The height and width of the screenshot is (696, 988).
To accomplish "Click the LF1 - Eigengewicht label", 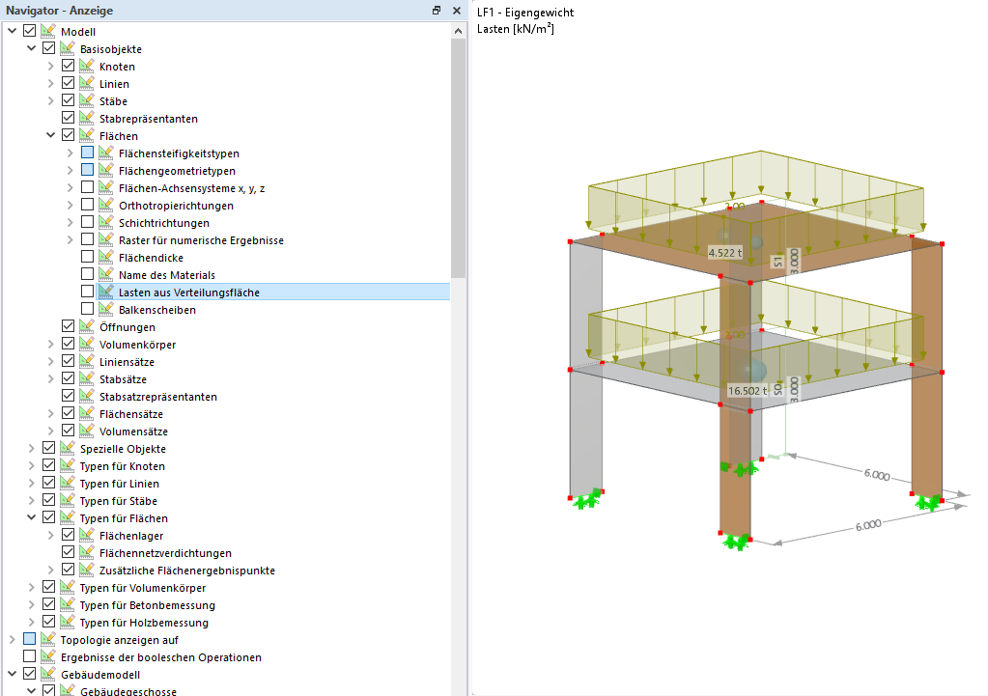I will (x=525, y=12).
